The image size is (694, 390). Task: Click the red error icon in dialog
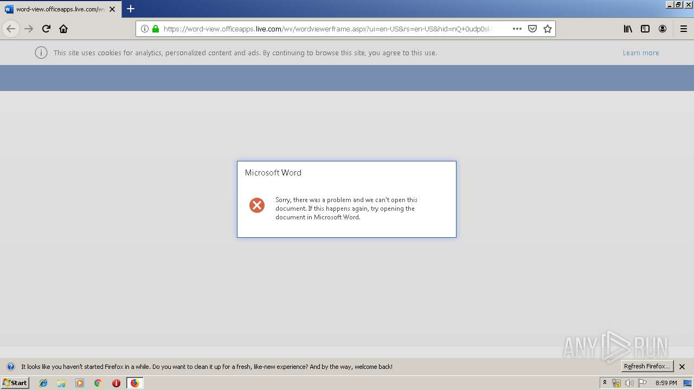(x=257, y=205)
